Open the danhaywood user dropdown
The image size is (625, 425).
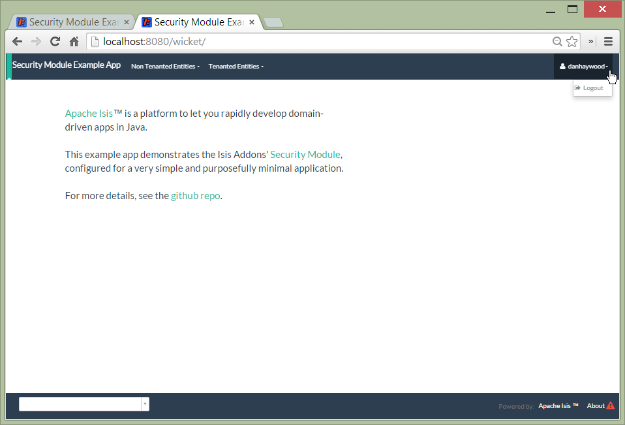583,66
